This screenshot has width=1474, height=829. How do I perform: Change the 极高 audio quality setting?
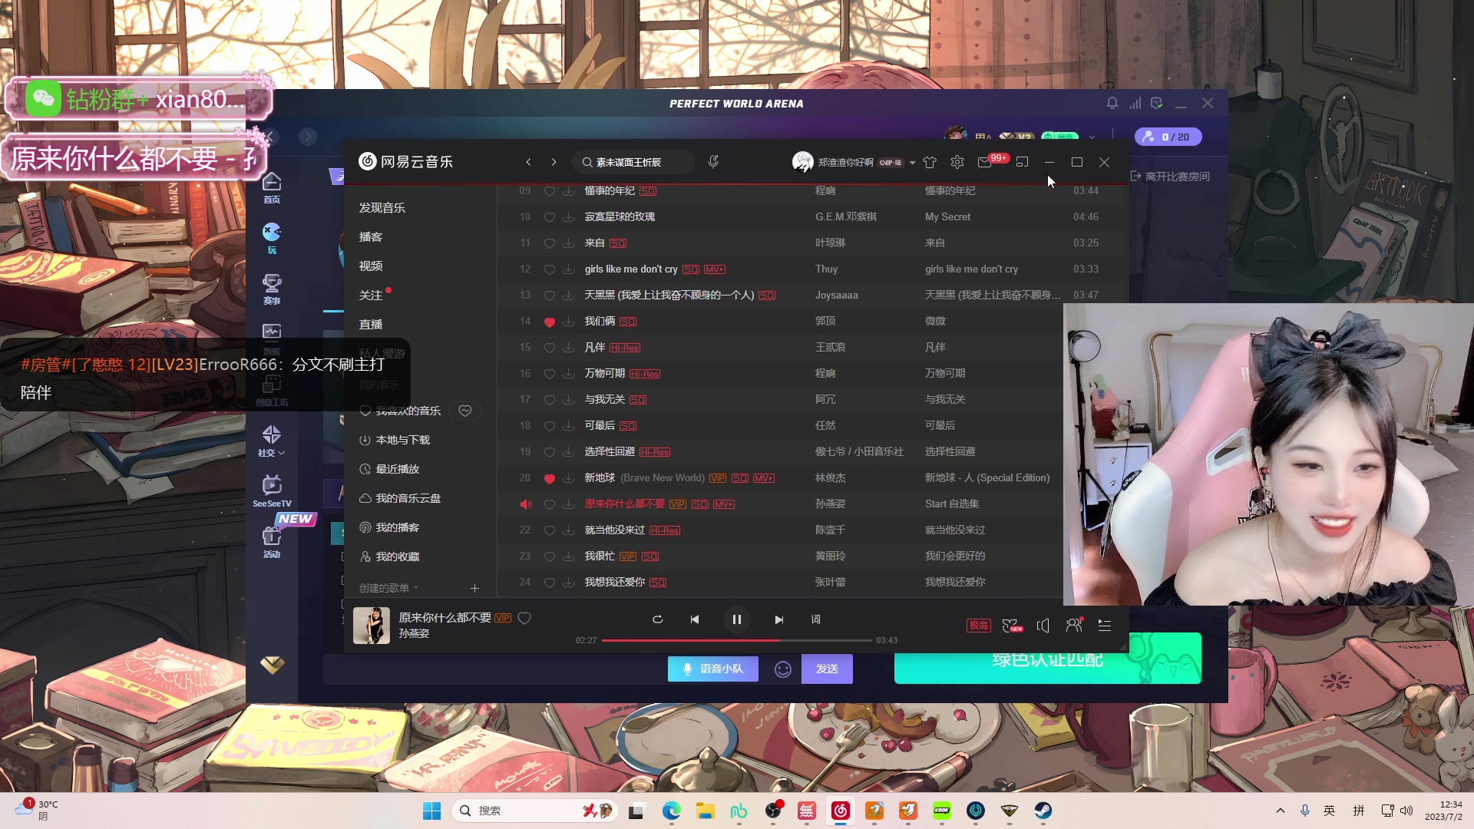pos(978,626)
